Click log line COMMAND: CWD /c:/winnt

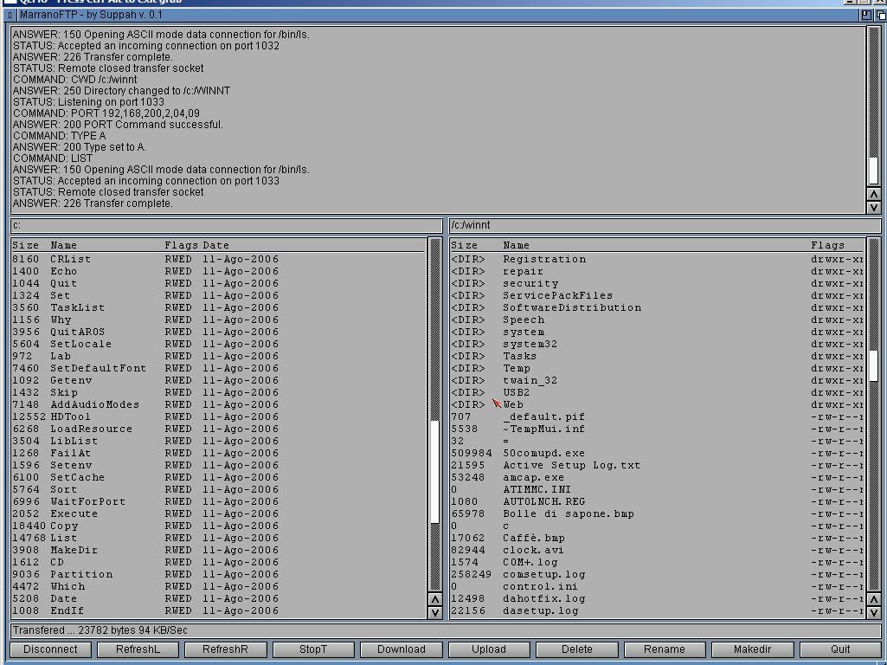[74, 80]
